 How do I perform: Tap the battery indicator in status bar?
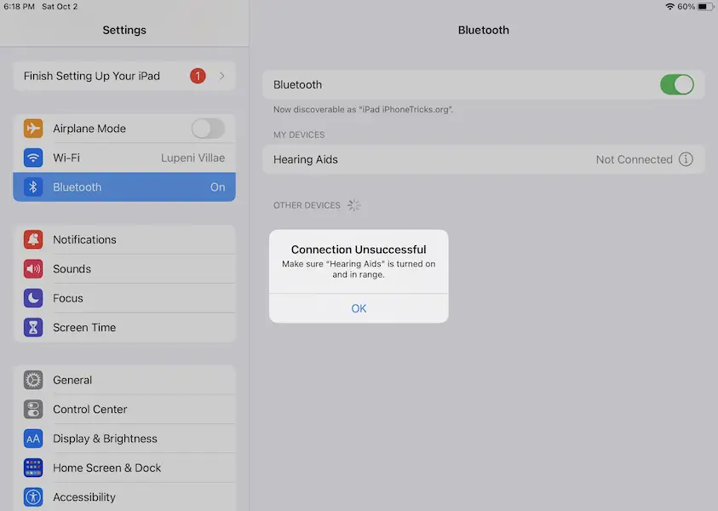tap(705, 7)
